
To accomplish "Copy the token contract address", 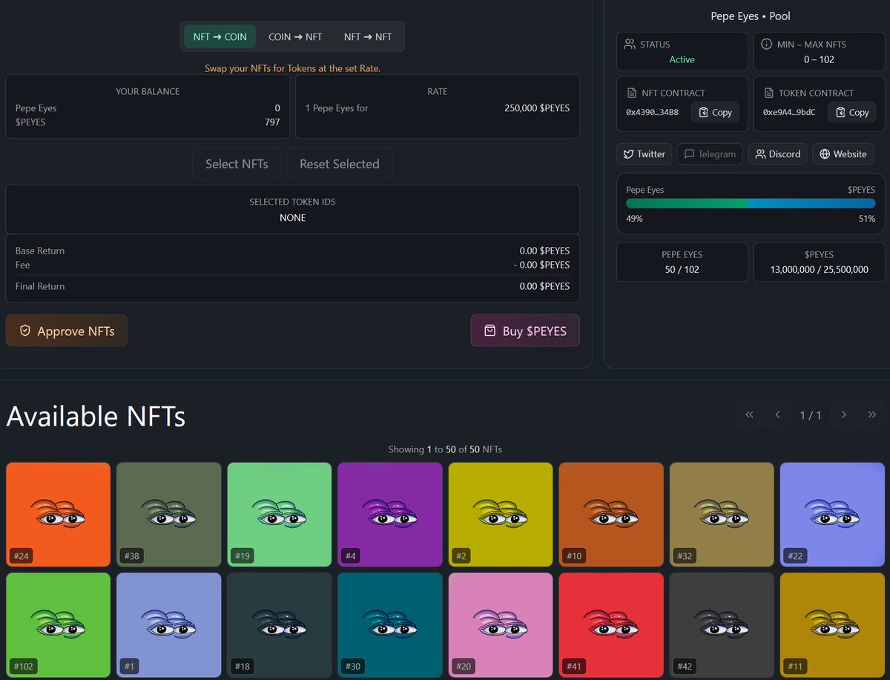I will (851, 112).
